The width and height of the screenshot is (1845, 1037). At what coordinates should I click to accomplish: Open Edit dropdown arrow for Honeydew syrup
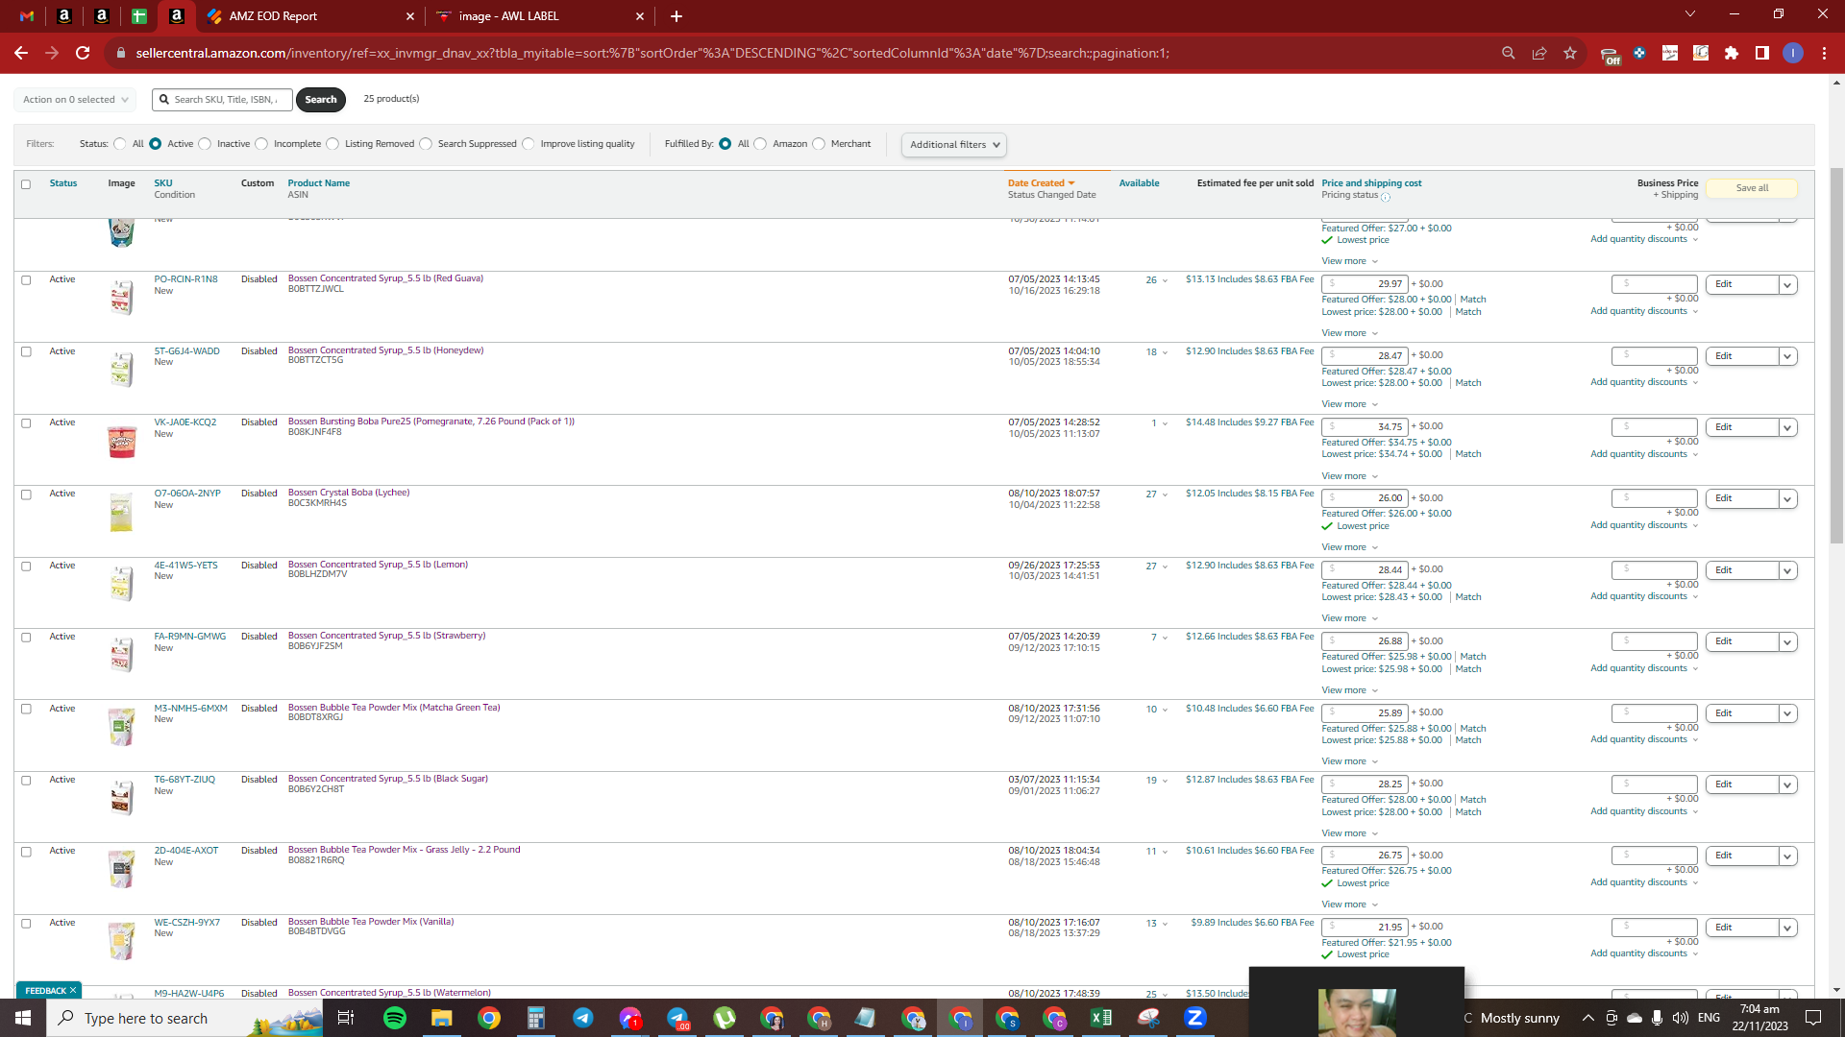(x=1787, y=356)
